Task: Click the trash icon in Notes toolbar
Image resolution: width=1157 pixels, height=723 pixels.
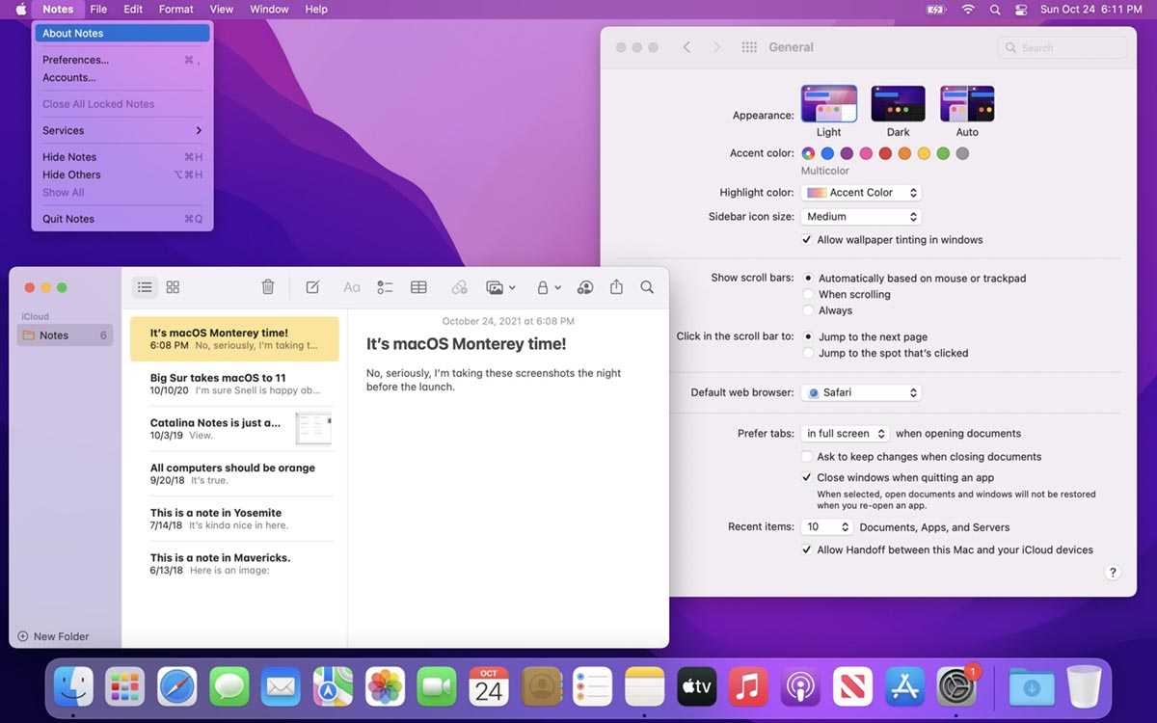Action: point(268,287)
